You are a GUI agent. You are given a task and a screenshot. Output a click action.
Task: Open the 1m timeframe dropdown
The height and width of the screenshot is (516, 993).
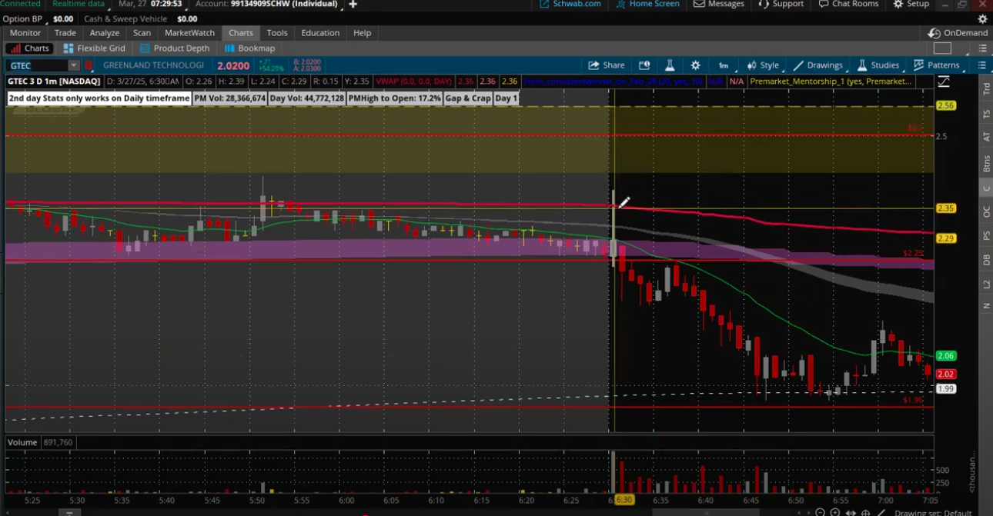723,65
